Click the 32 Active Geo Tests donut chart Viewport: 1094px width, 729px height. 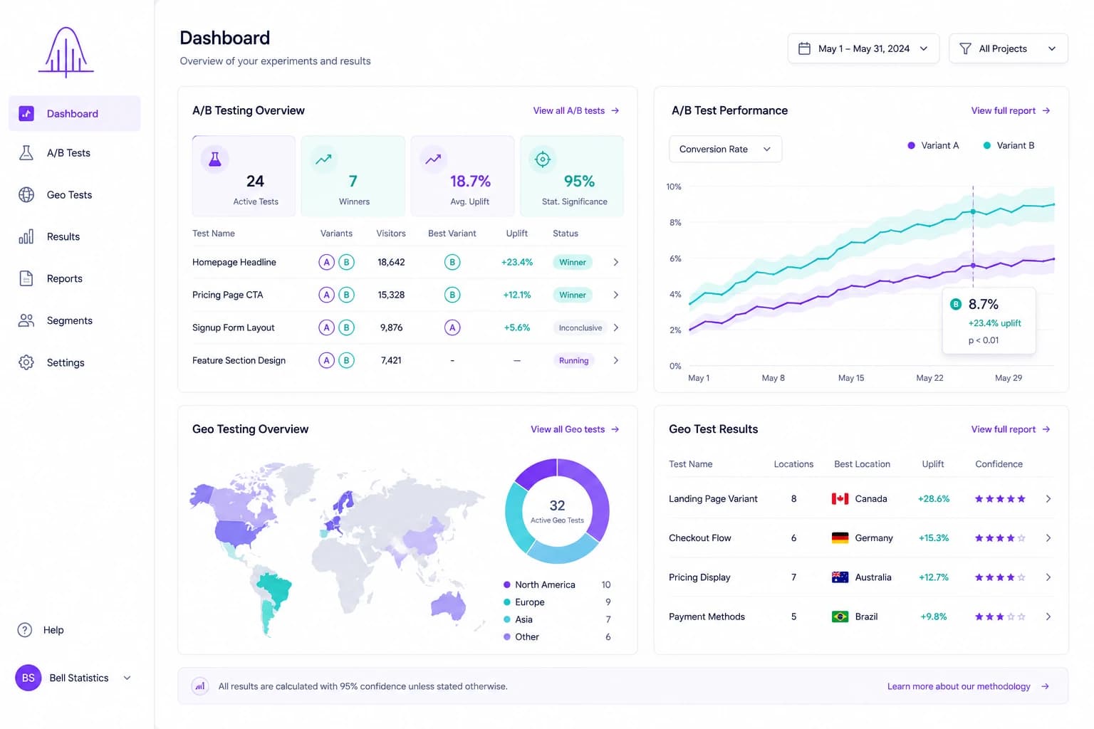coord(557,511)
